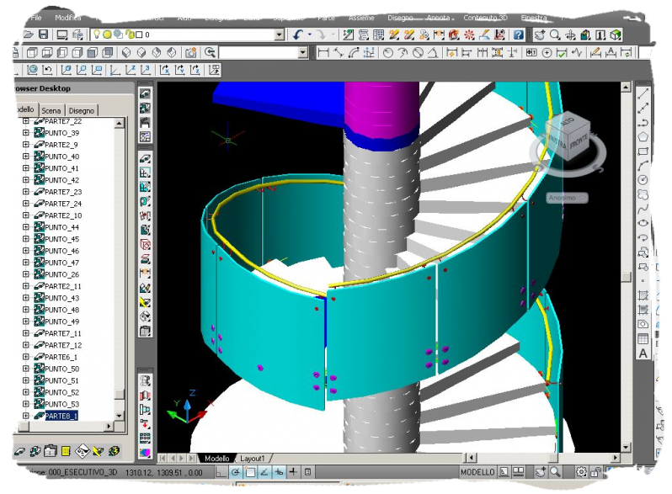Image resolution: width=672 pixels, height=494 pixels.
Task: Toggle layer freeze sun icon
Action: coord(108,35)
